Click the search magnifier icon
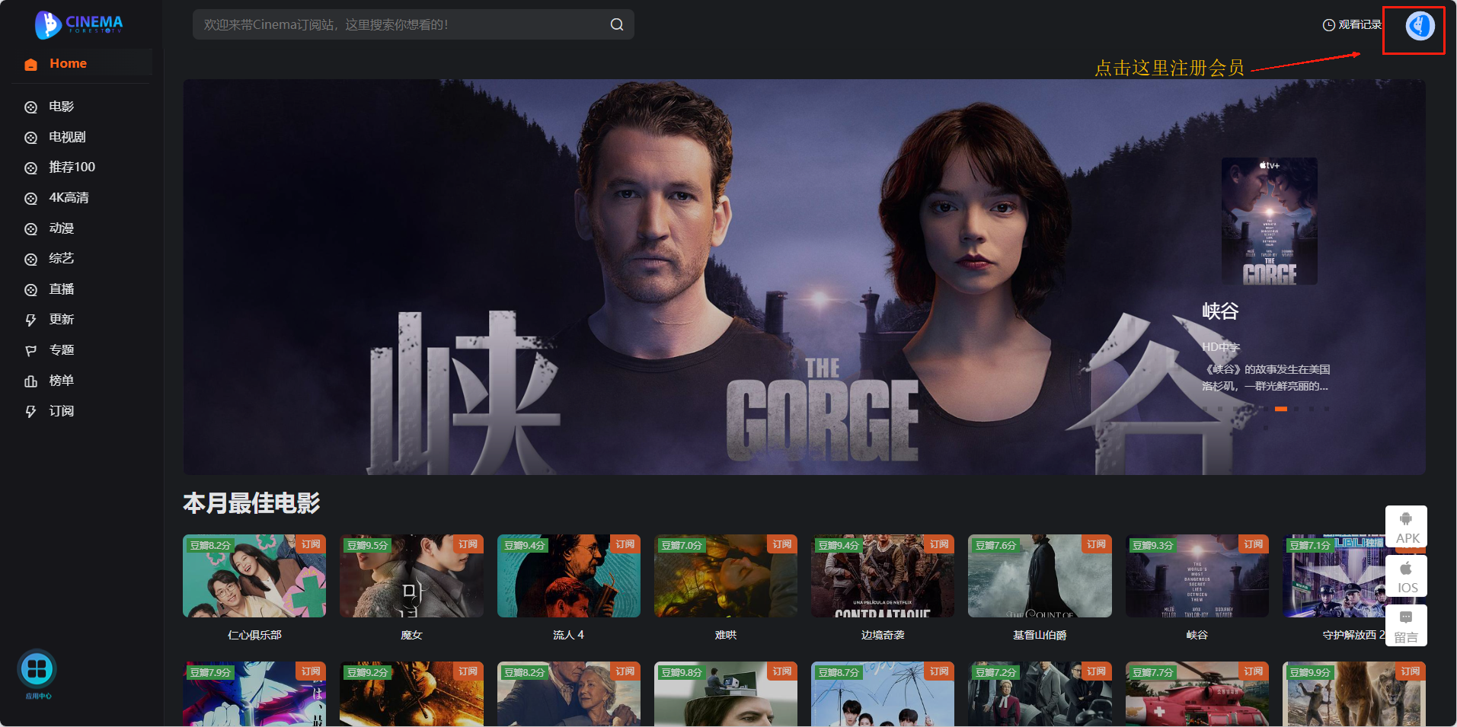Viewport: 1457px width, 727px height. tap(617, 24)
